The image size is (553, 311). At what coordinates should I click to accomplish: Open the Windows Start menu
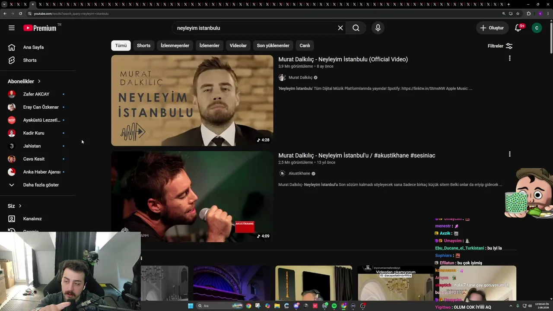[x=191, y=306]
